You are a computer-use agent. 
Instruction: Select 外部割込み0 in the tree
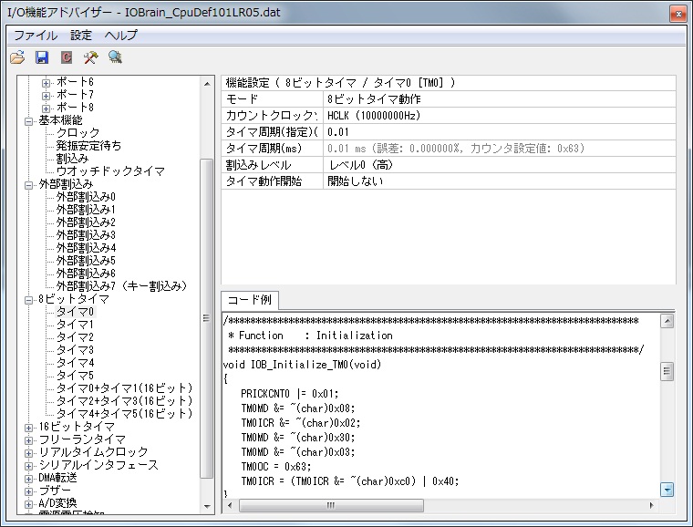[86, 197]
